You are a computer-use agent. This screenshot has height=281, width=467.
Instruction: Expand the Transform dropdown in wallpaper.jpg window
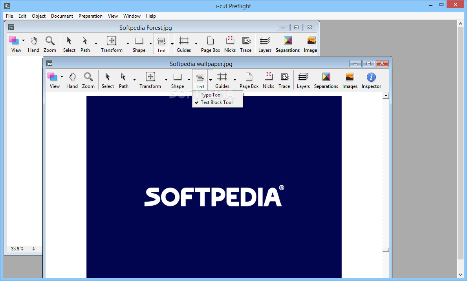tap(166, 80)
